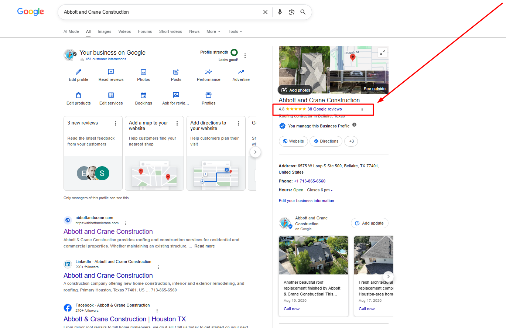The height and width of the screenshot is (328, 506).
Task: Submit search with magnifier icon
Action: 303,12
